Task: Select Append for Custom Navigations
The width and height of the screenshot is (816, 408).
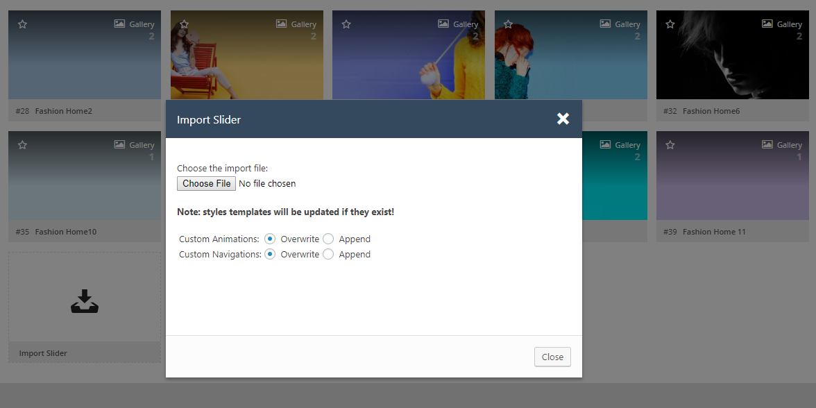Action: point(328,255)
